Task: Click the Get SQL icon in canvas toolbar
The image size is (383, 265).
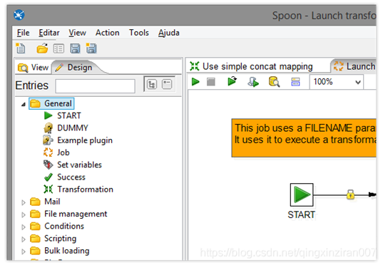Action: (x=253, y=82)
